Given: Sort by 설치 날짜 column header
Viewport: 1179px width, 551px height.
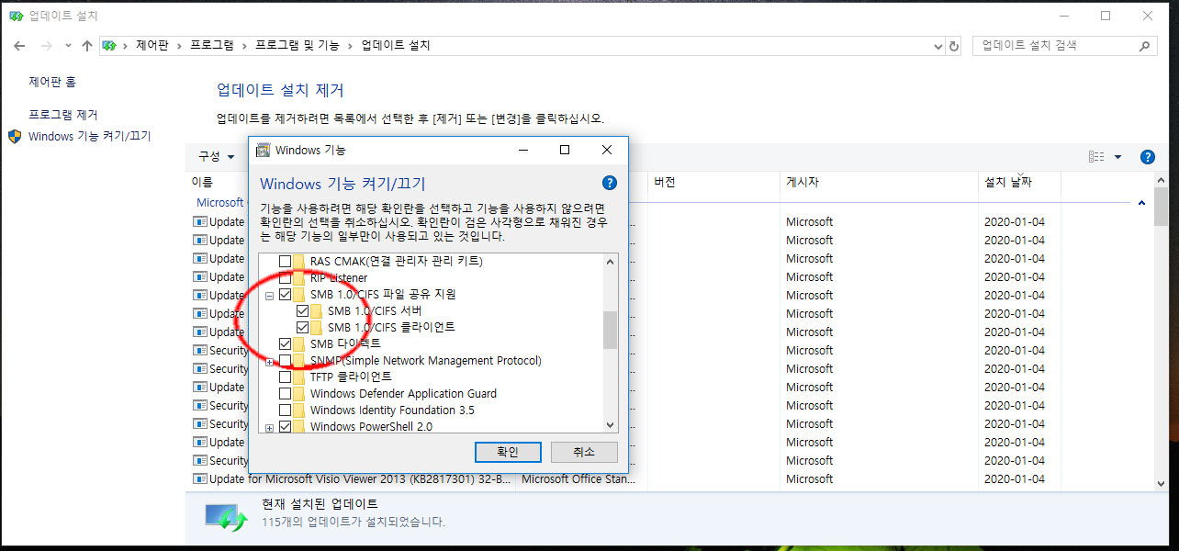Looking at the screenshot, I should pyautogui.click(x=1019, y=183).
